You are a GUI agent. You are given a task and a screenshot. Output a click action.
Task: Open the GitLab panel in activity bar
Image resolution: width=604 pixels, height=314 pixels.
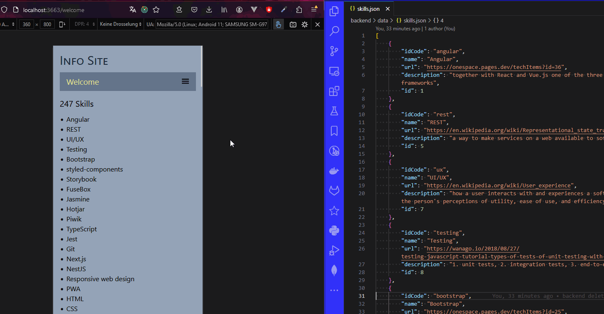click(334, 191)
